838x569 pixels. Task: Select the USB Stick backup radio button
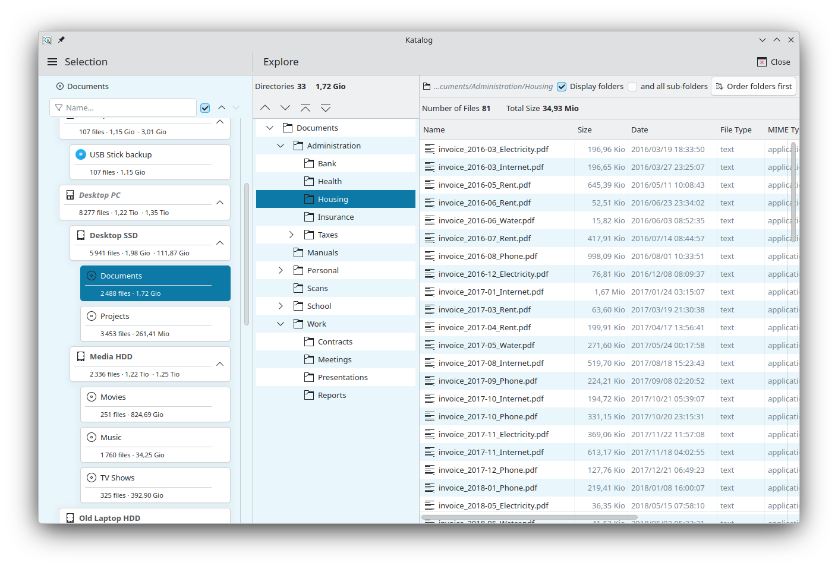click(x=81, y=154)
